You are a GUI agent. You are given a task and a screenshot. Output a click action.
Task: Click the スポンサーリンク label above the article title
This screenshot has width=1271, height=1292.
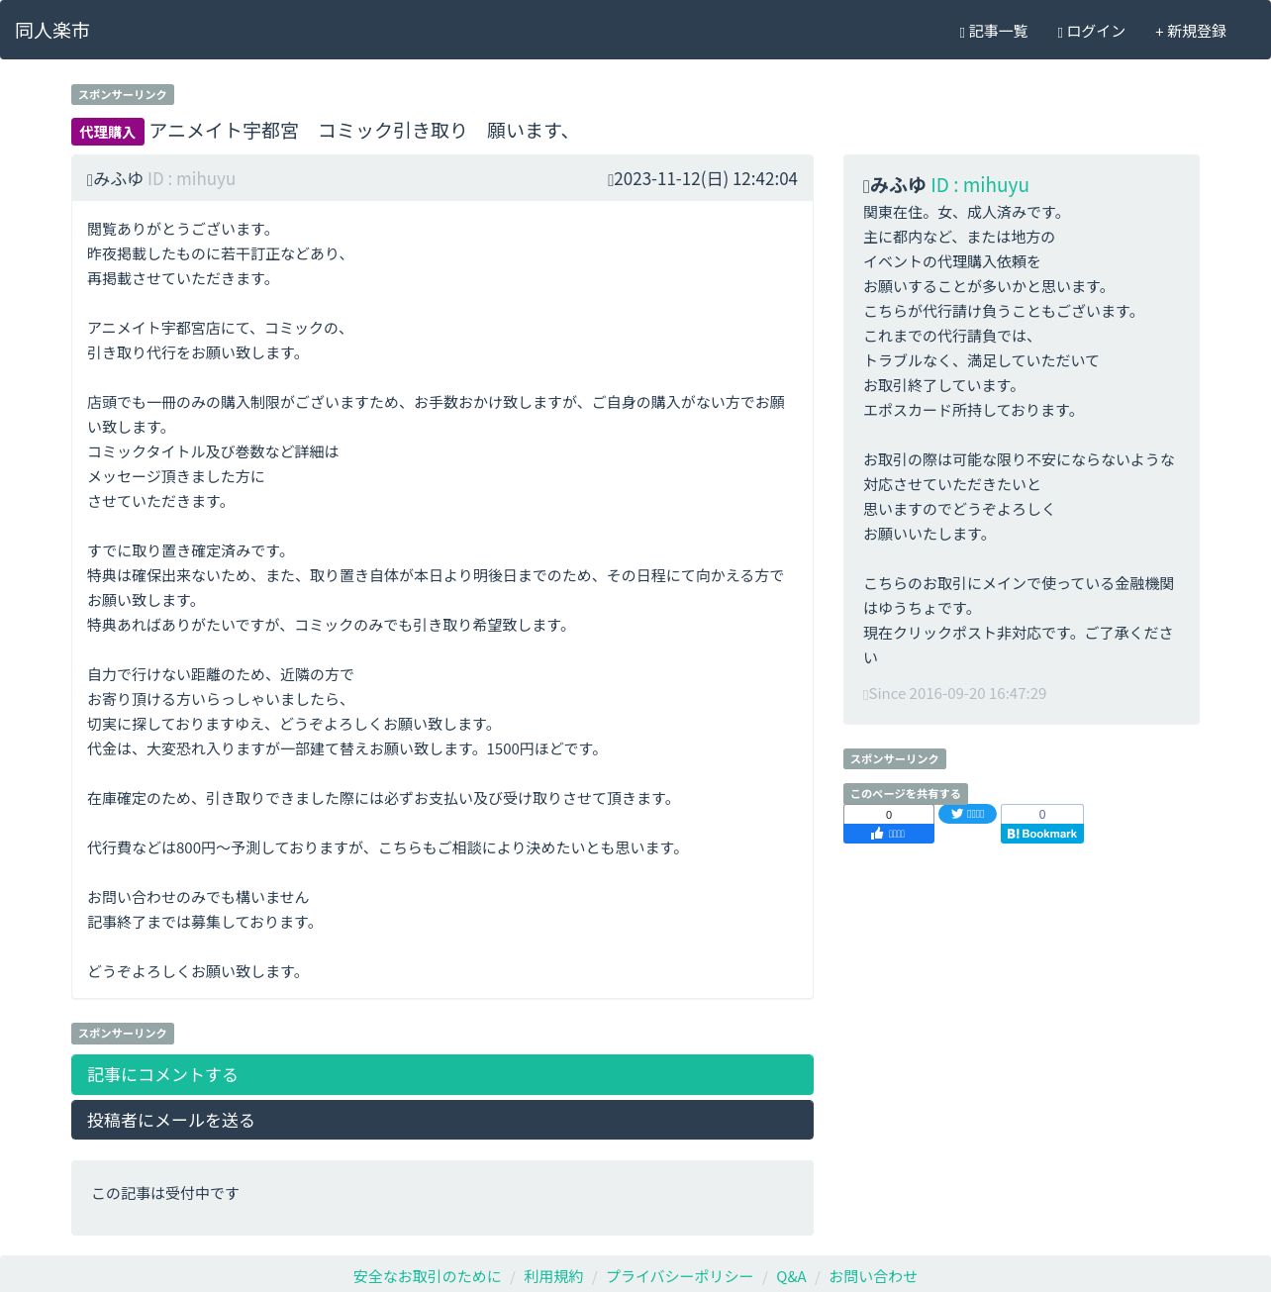(123, 94)
